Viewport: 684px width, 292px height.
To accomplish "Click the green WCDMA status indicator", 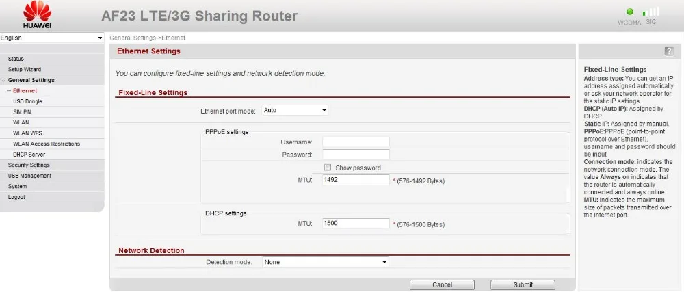I will click(x=629, y=12).
